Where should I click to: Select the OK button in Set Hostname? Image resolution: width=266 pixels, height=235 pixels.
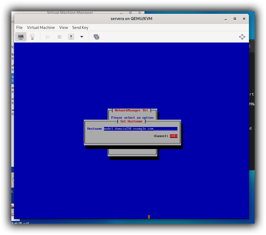[x=174, y=136]
